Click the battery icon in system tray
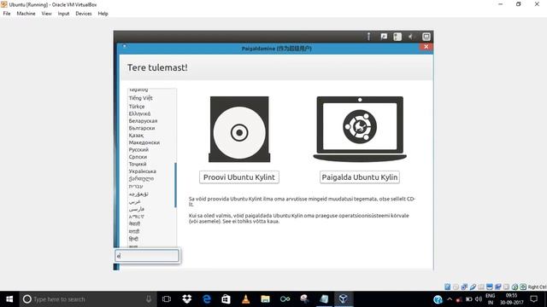The image size is (547, 307). click(469, 299)
